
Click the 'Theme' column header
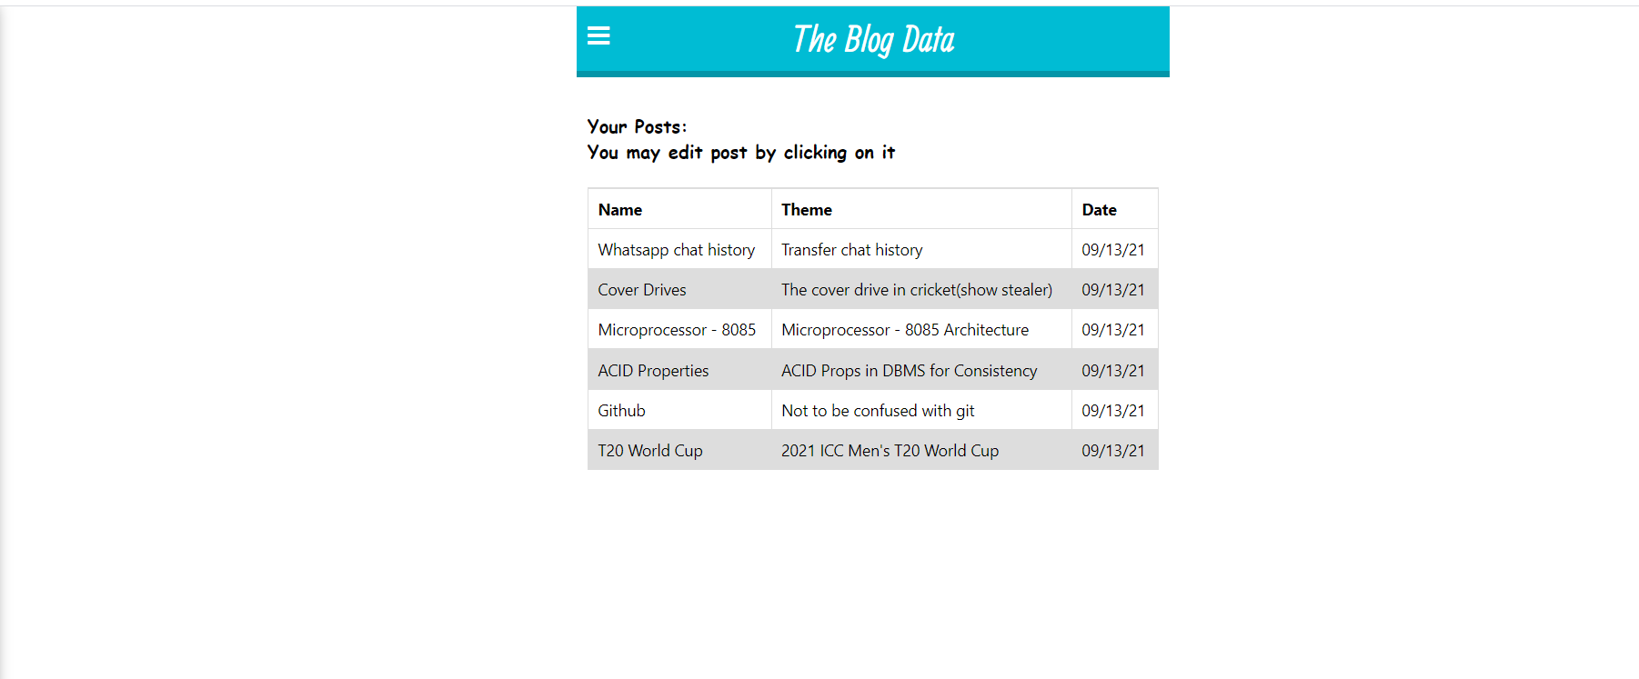click(806, 209)
